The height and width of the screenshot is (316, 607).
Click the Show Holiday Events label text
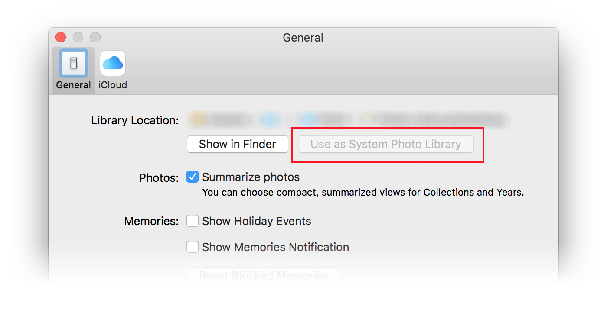coord(257,221)
